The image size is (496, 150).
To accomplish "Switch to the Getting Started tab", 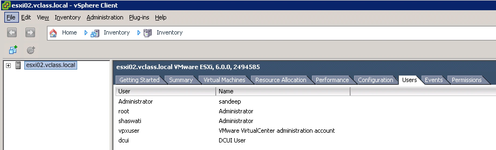I will 140,80.
